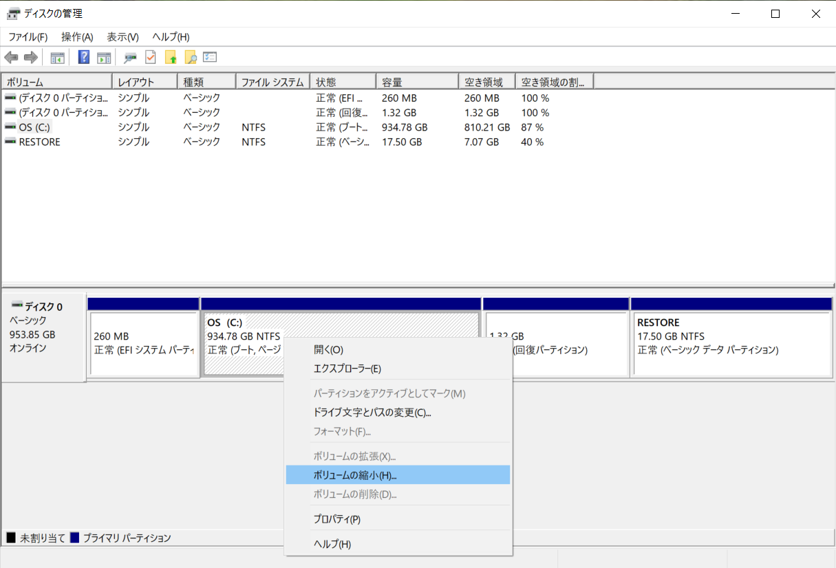Sort by the 種類 column header

click(x=206, y=82)
